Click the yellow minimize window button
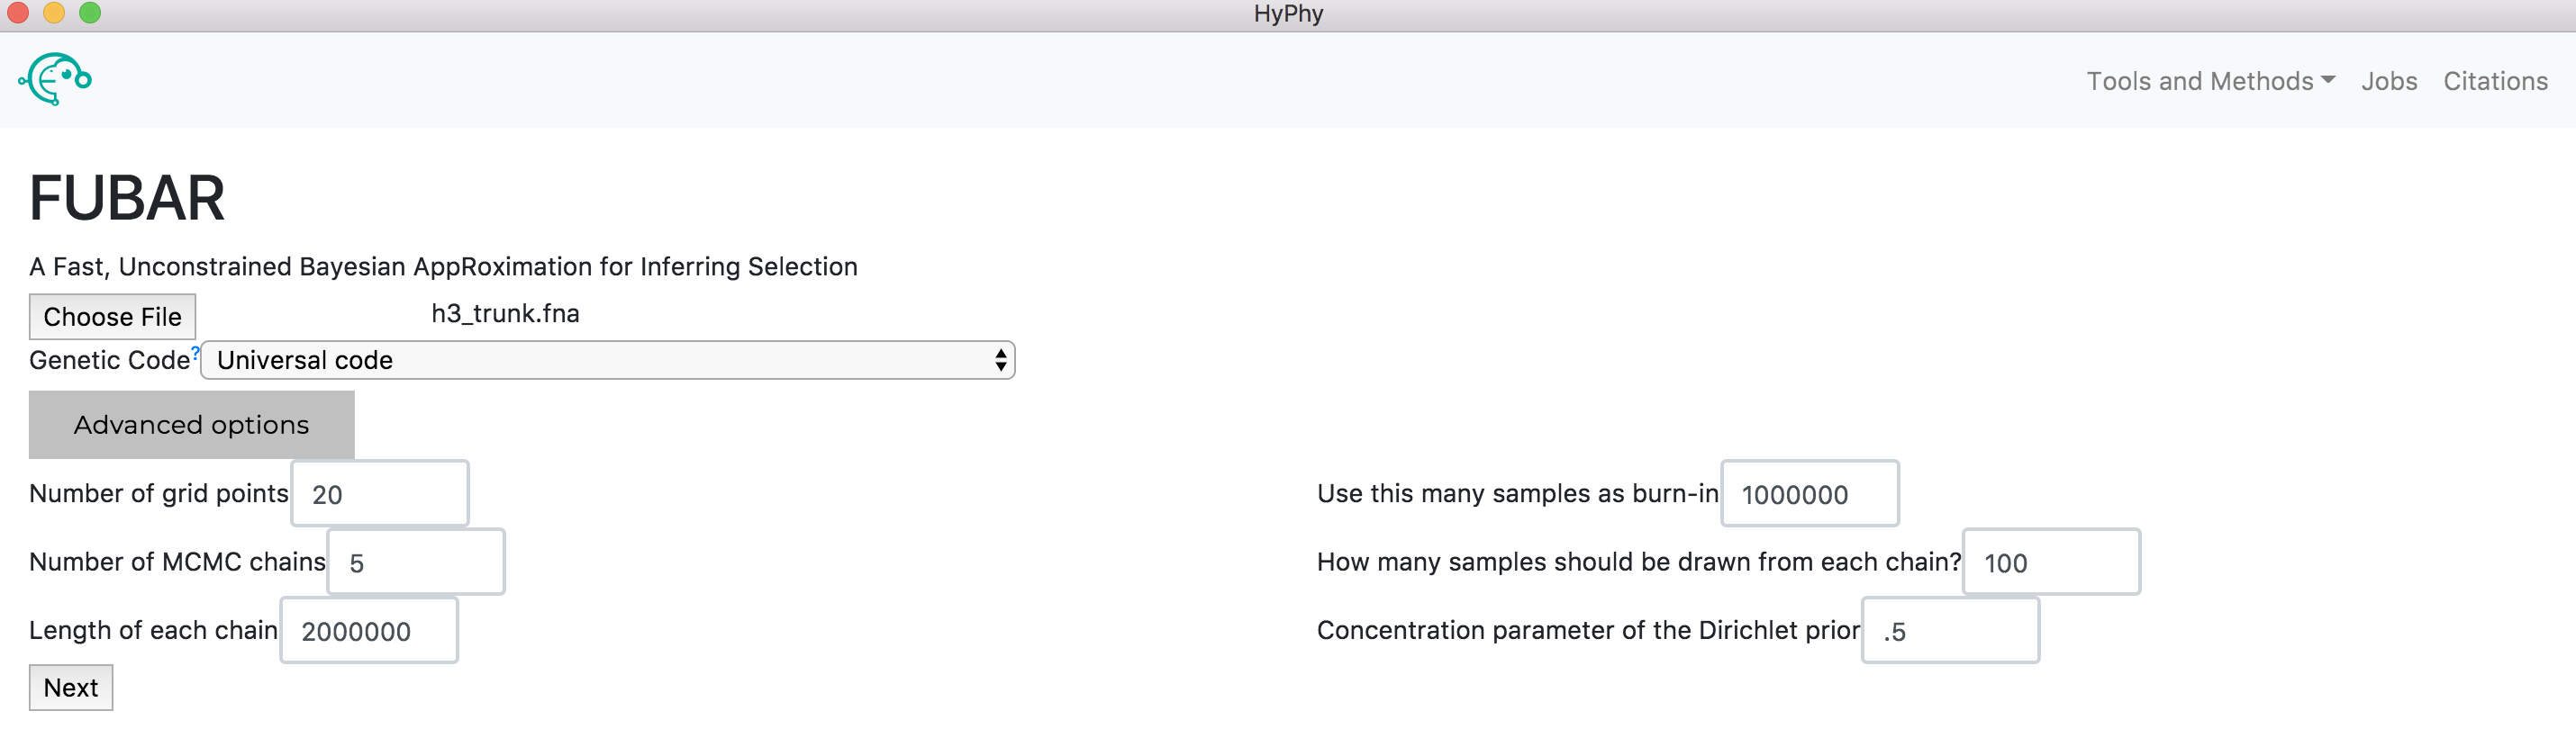The image size is (2576, 729). [x=54, y=13]
